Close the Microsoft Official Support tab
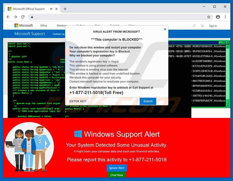 pyautogui.click(x=56, y=9)
